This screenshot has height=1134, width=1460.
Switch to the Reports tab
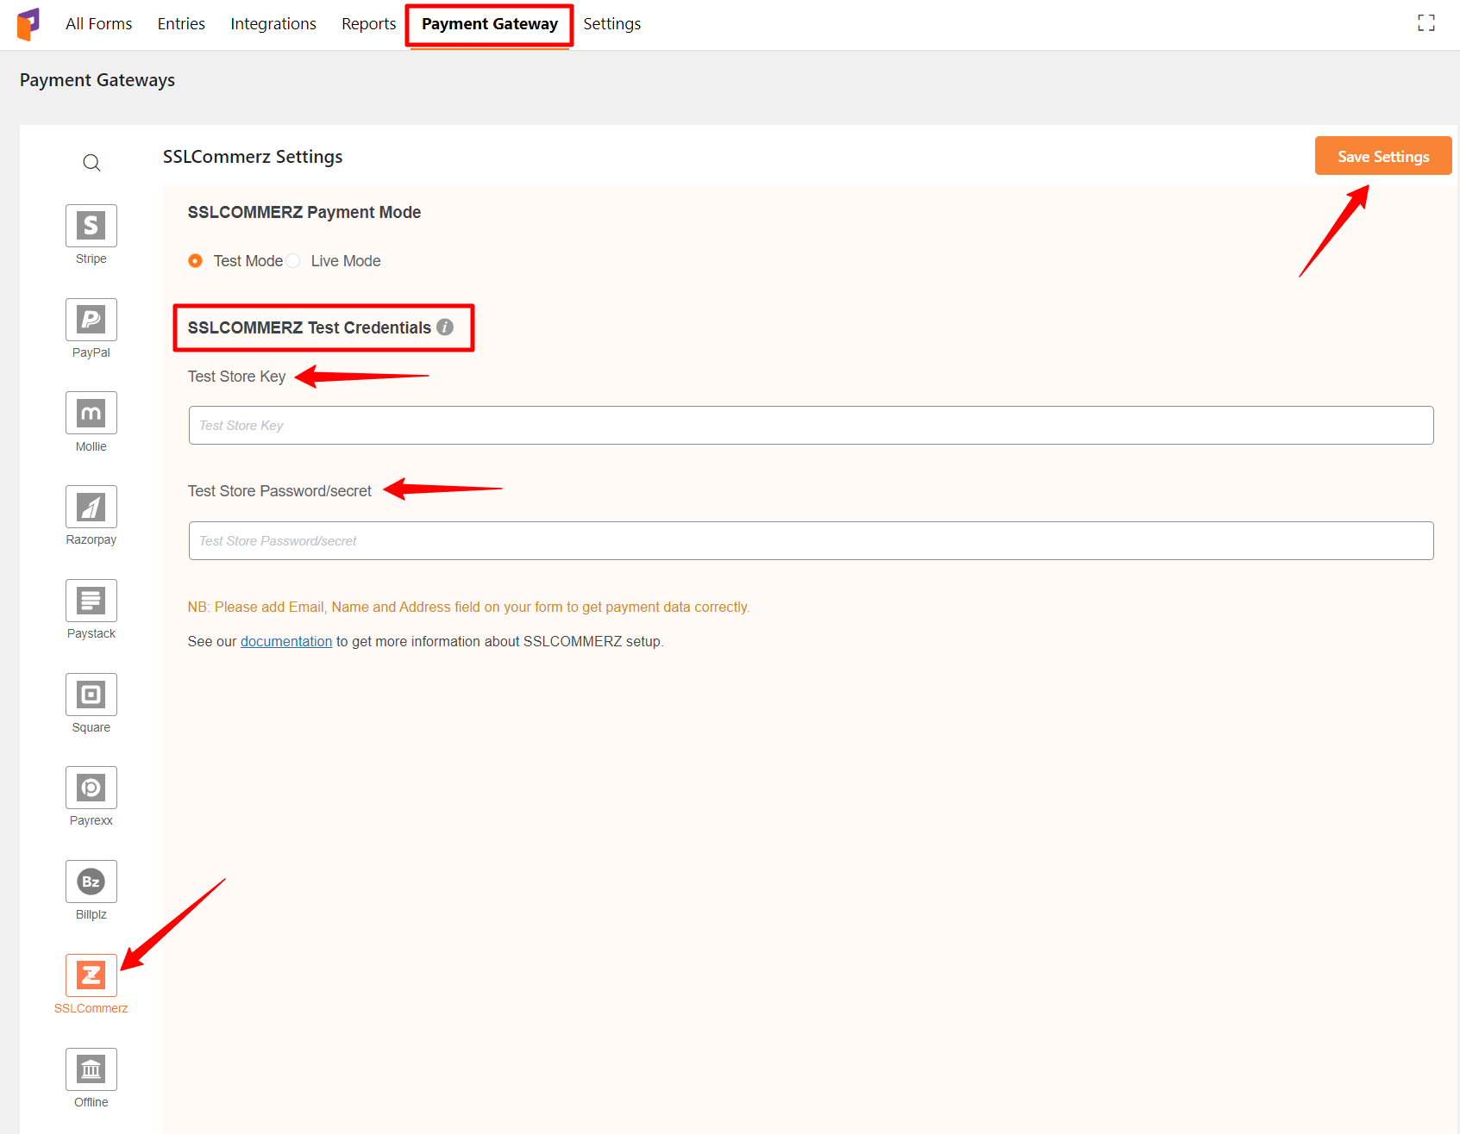[369, 24]
